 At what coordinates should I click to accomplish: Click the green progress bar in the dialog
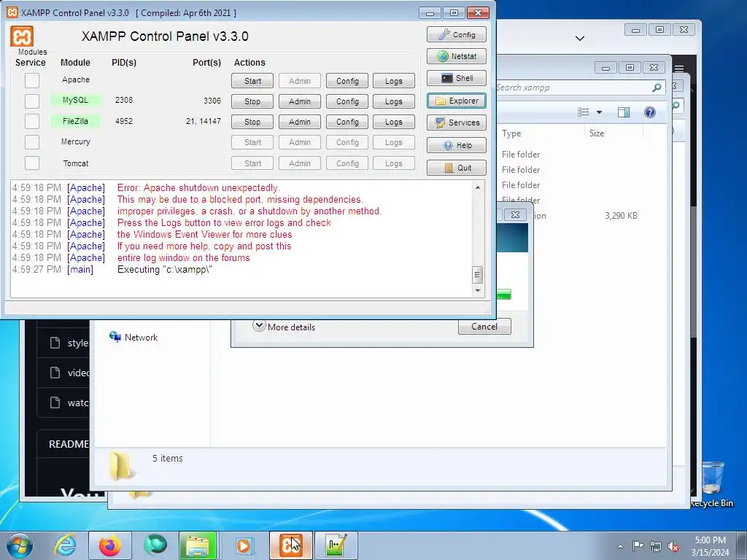[503, 295]
